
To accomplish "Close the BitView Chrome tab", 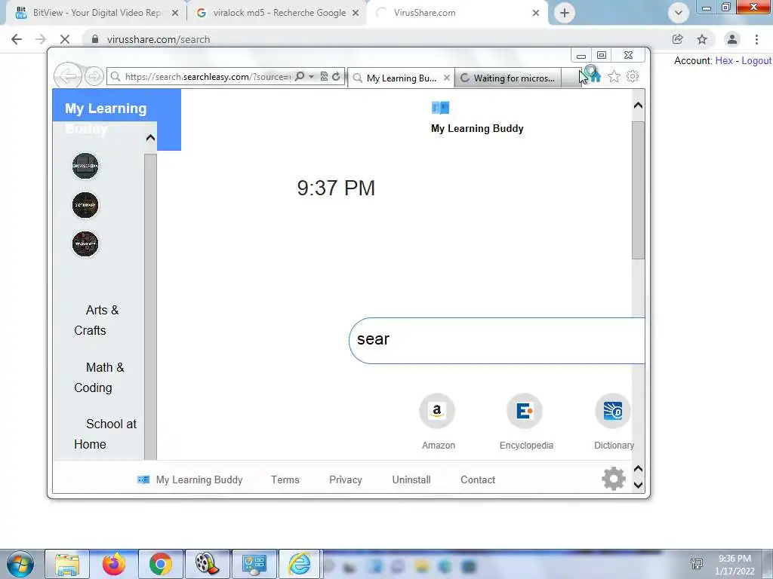I will (x=175, y=14).
